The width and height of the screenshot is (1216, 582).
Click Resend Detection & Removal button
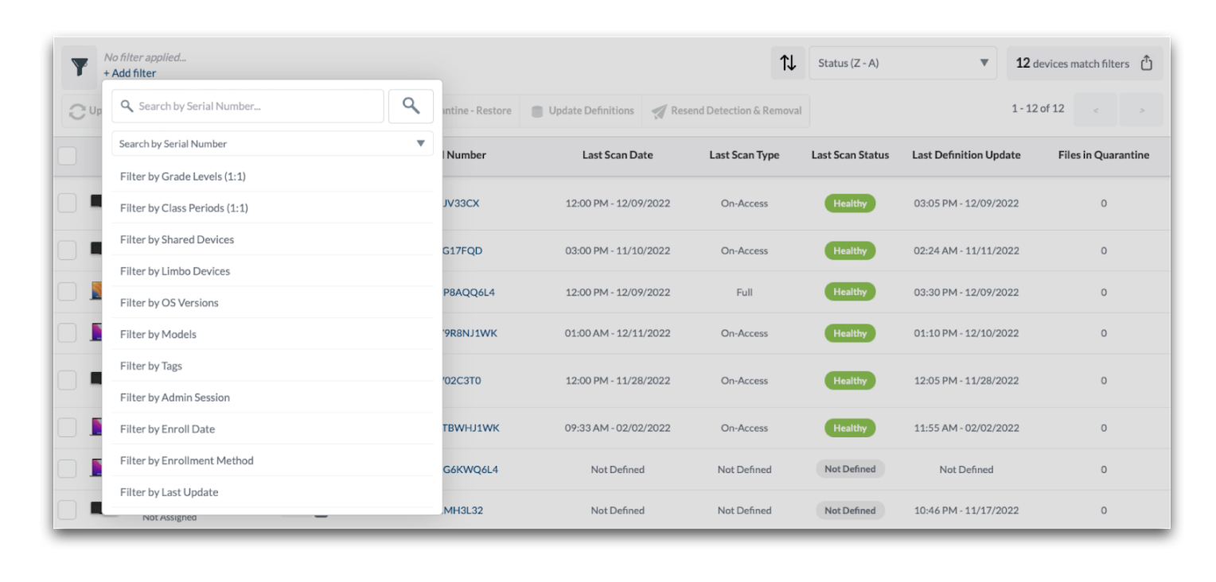click(x=727, y=111)
